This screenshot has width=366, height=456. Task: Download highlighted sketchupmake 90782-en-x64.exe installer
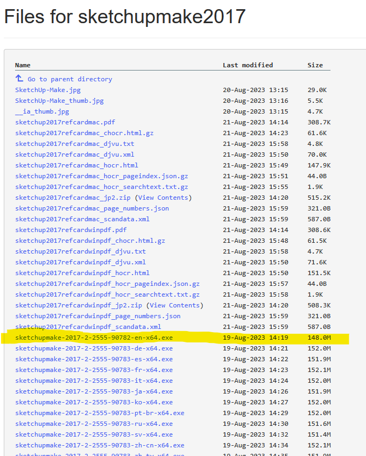(94, 338)
